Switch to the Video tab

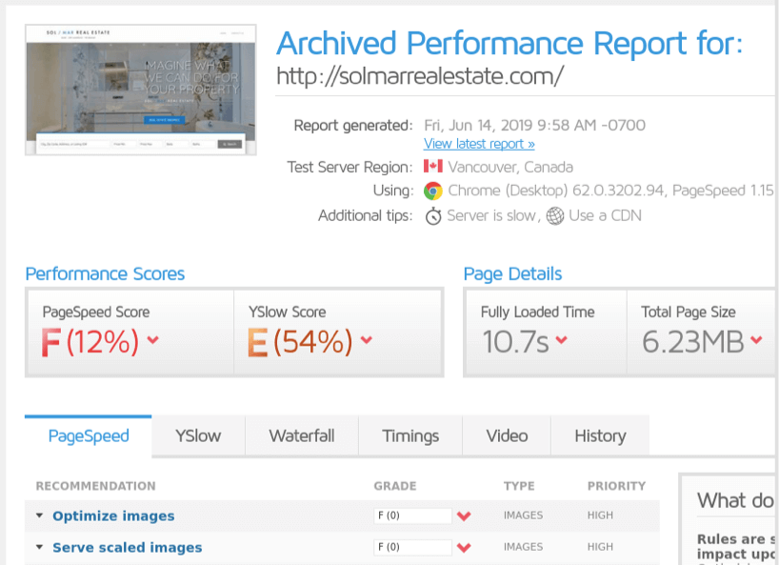pos(507,435)
